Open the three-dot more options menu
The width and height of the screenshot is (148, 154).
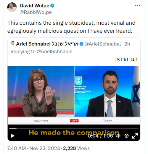coord(137,6)
